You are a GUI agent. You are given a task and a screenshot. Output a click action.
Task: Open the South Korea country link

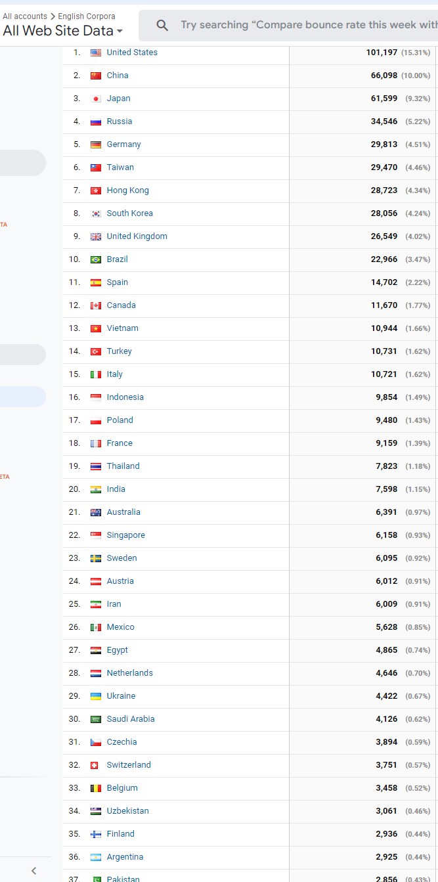(x=129, y=213)
